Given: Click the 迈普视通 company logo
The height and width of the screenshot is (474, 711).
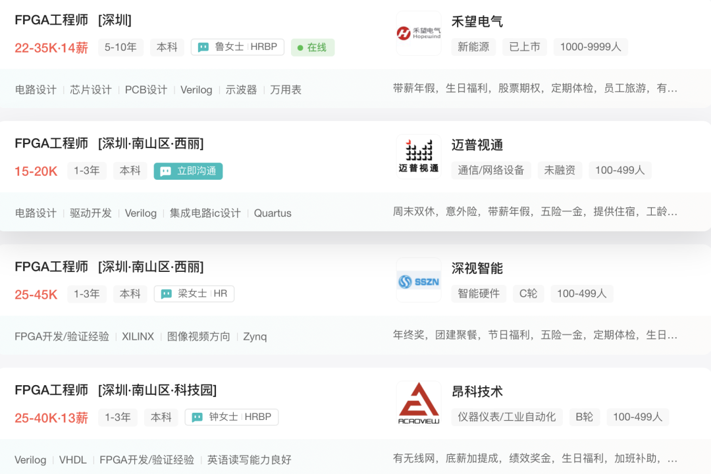Looking at the screenshot, I should click(419, 157).
